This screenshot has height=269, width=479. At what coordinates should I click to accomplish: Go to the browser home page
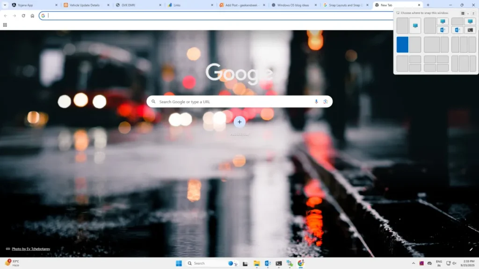(x=32, y=15)
